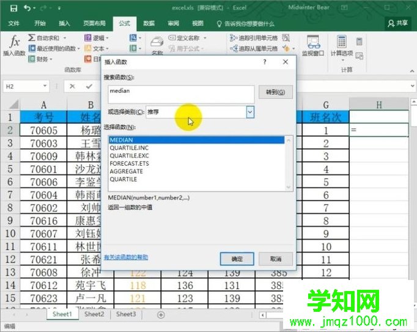Switch to the Sheet2 worksheet tab
The width and height of the screenshot is (417, 332).
pyautogui.click(x=94, y=314)
